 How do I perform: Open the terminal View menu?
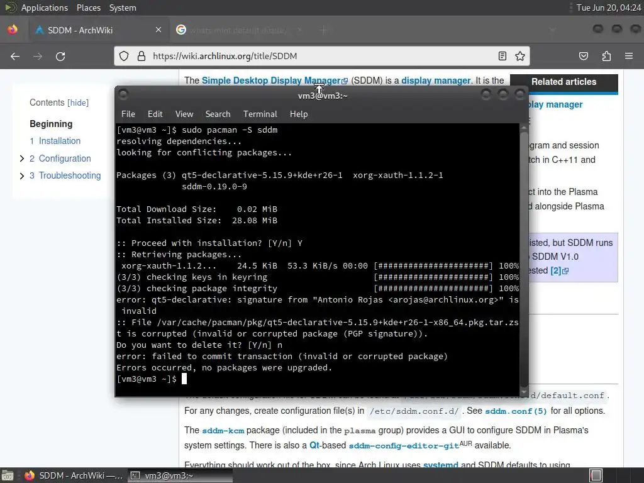pos(184,114)
